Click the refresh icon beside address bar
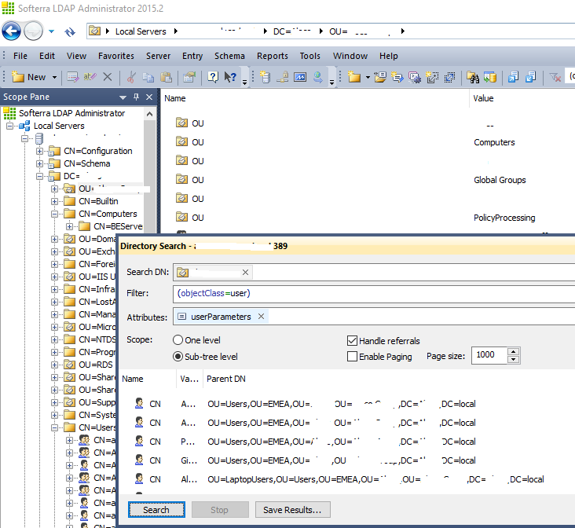575x528 pixels. [70, 32]
